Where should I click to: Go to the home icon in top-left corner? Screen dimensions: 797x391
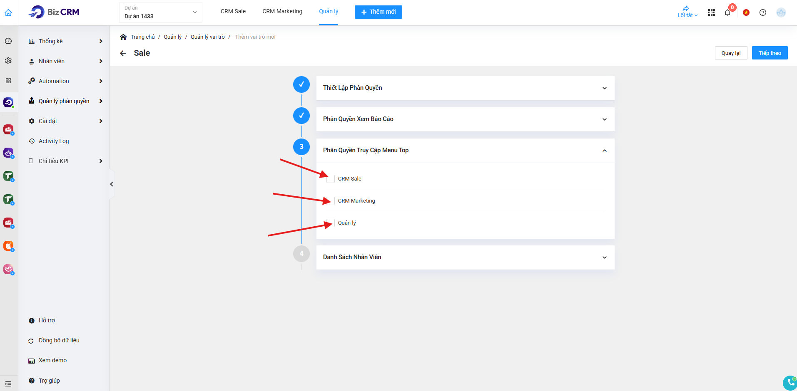[x=8, y=12]
